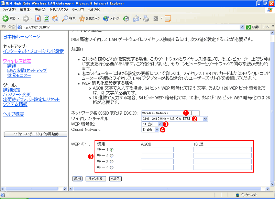
Task: Expand the Links (リンク) toolbar chevron
Action: click(x=273, y=26)
